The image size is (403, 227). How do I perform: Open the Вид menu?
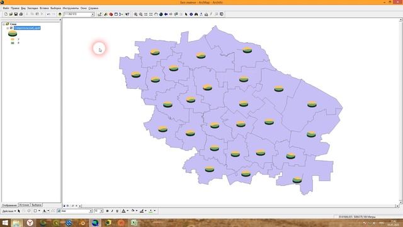pos(23,8)
